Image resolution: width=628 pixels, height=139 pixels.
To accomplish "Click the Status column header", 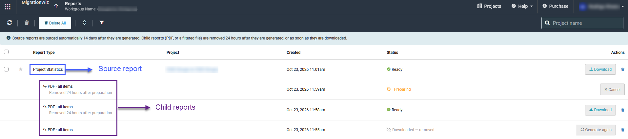I will click(x=392, y=53).
